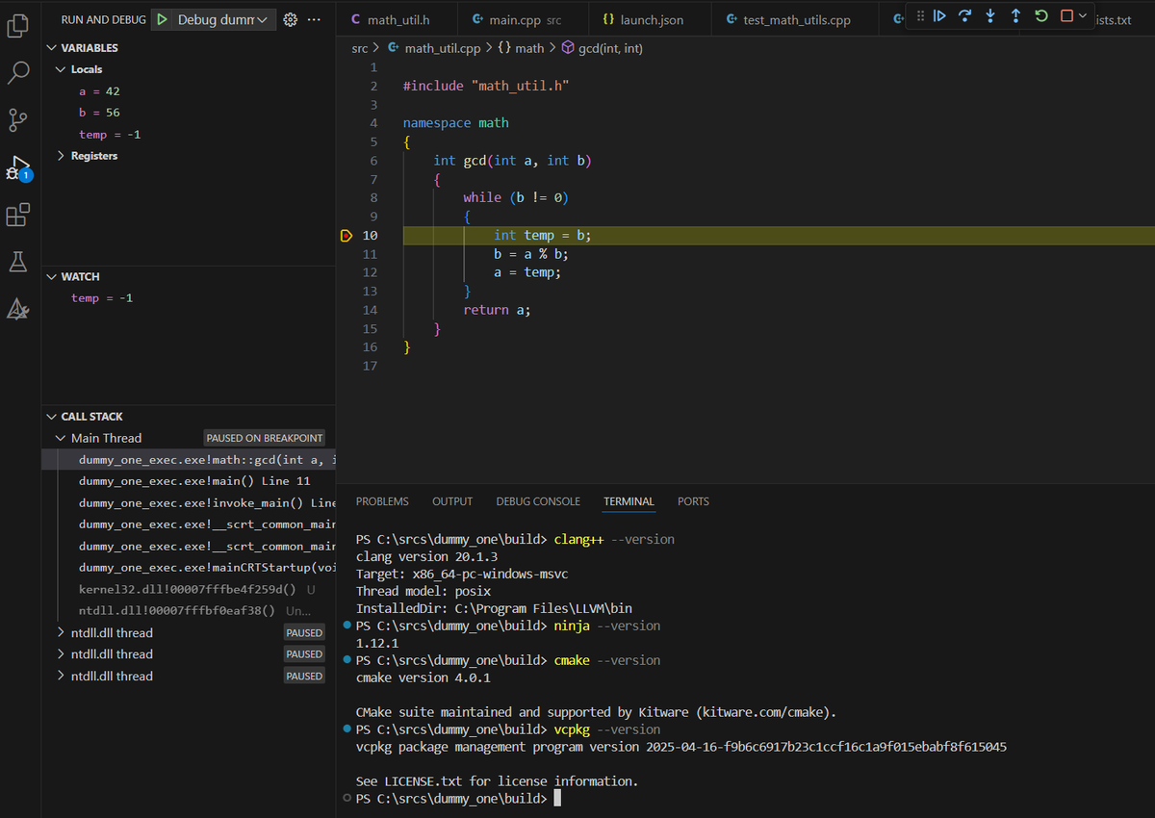Grab the debug toolbar drag handle

coord(920,16)
